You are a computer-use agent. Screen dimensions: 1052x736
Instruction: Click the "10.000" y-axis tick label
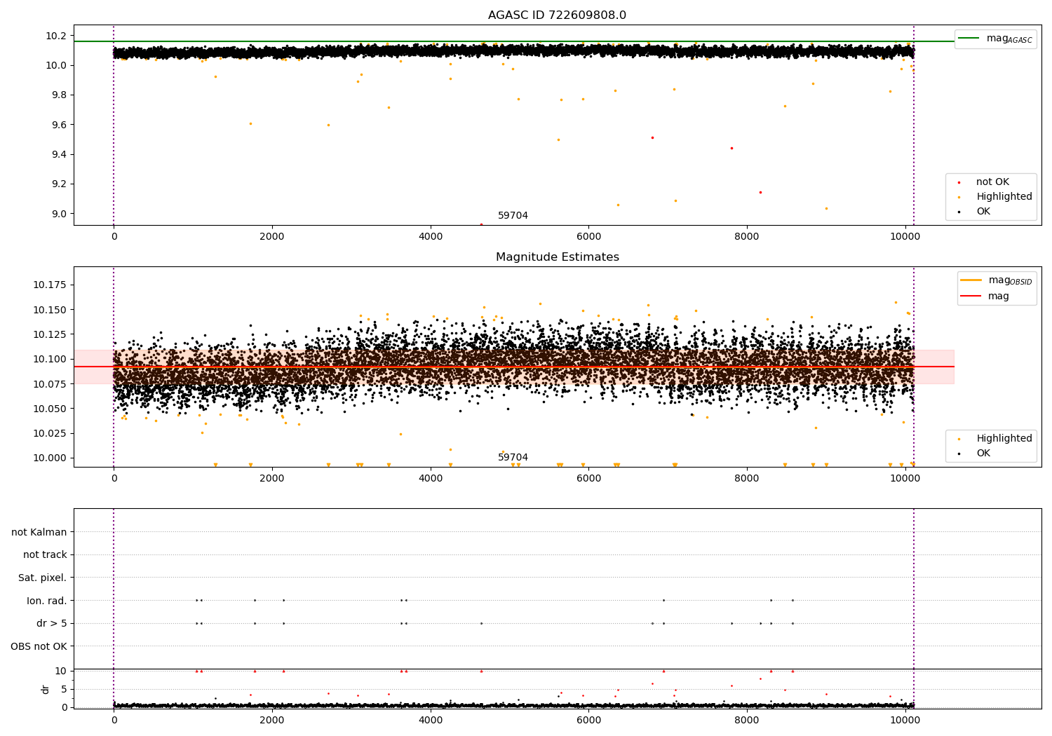click(x=50, y=458)
